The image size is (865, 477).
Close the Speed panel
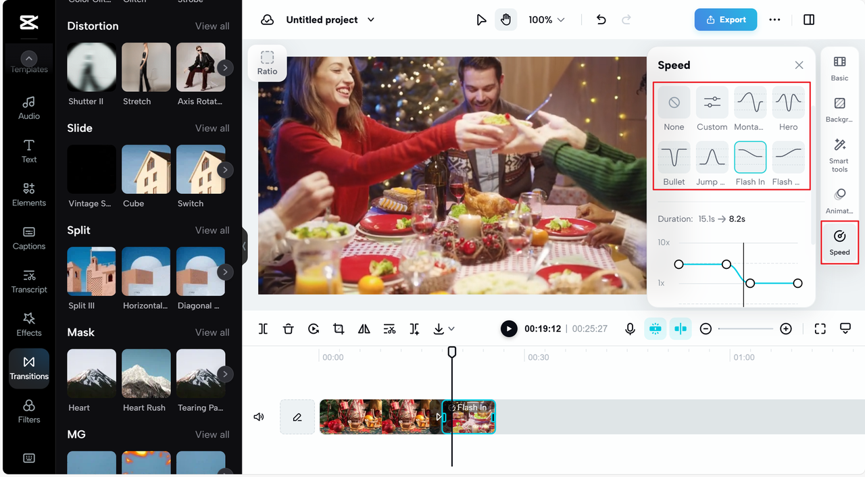[x=799, y=65]
